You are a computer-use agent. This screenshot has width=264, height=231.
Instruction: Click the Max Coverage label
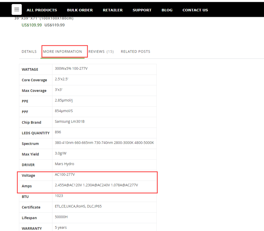click(x=34, y=91)
